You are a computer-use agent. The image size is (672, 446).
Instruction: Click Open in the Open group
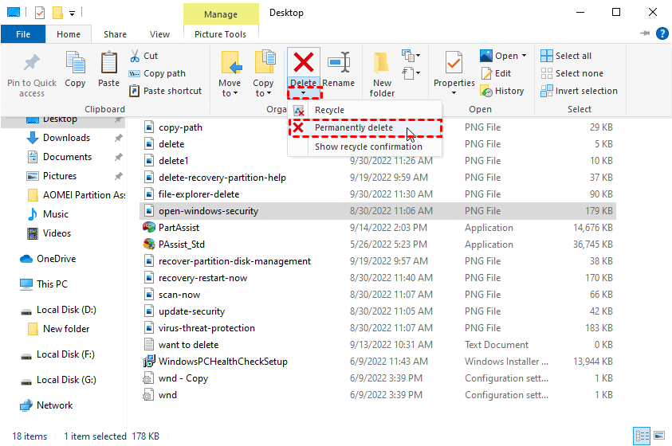tap(499, 56)
